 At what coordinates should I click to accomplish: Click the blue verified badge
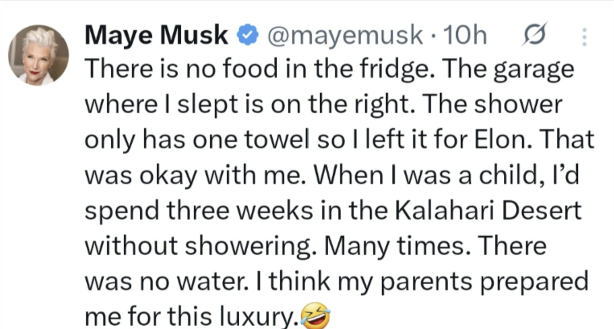(247, 35)
